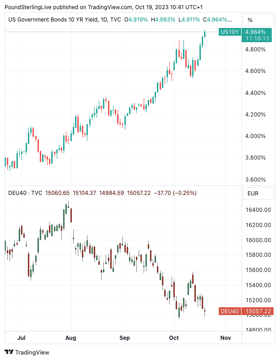
Task: Open the EUR currency selector box
Action: tap(258, 193)
